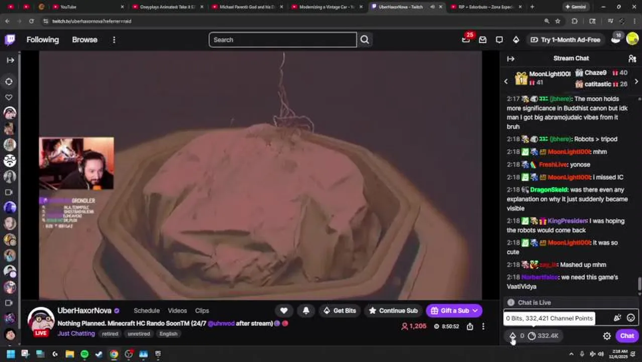Click FreshLive username in chat

click(x=553, y=164)
